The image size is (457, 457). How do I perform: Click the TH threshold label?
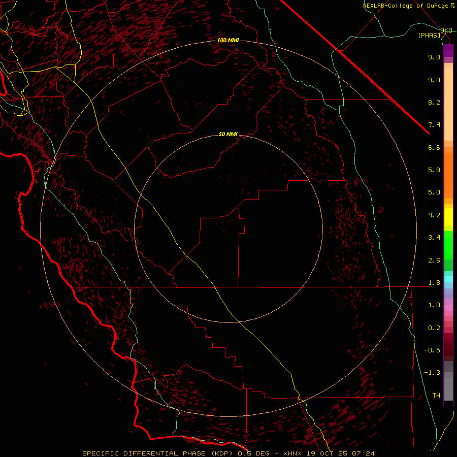pos(436,396)
